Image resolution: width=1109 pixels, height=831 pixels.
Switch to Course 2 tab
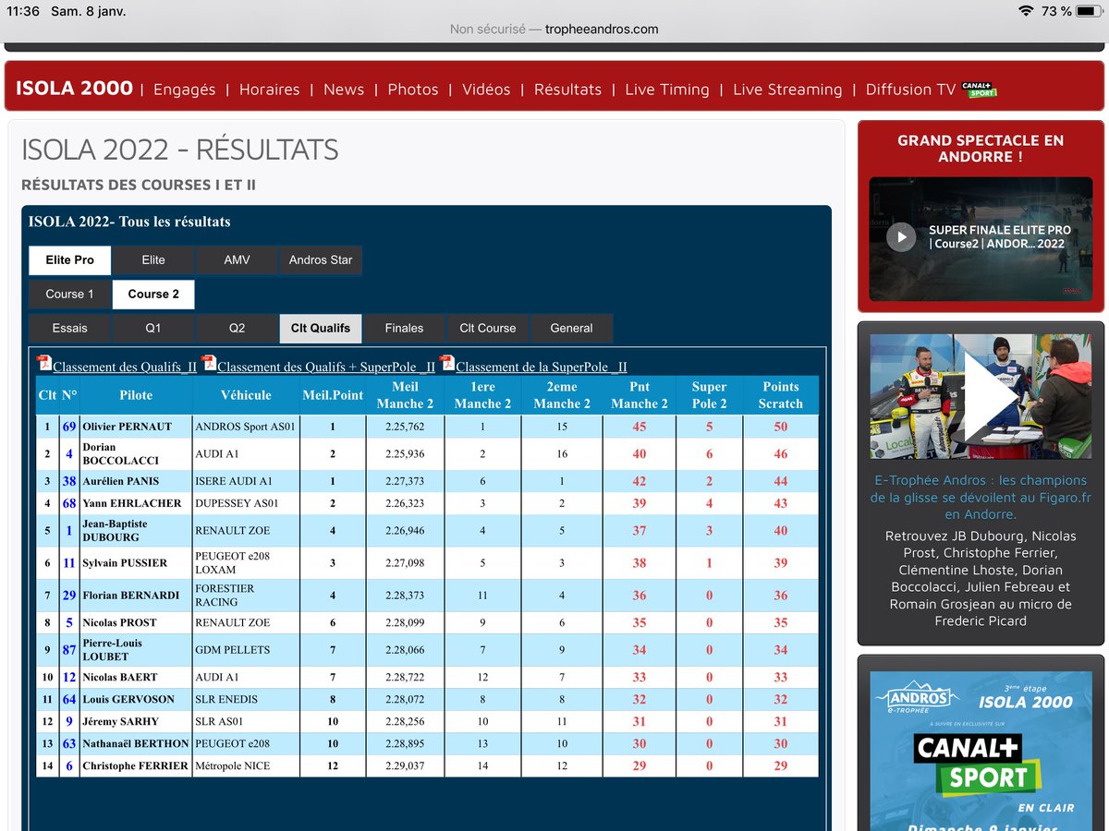(x=153, y=294)
